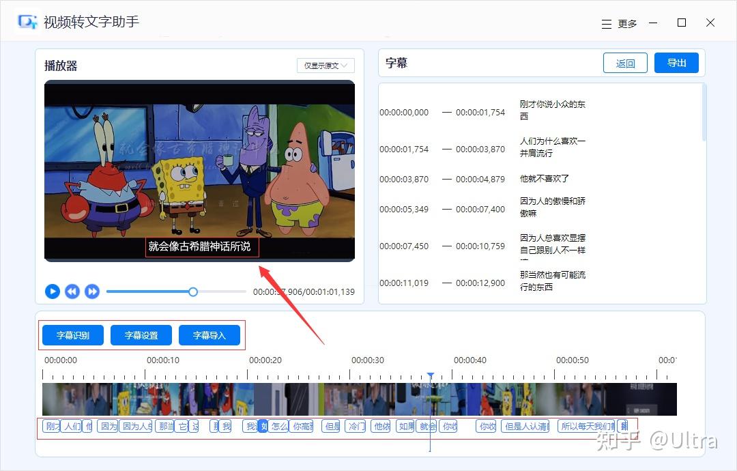Click start time 00:00:00,000

404,113
